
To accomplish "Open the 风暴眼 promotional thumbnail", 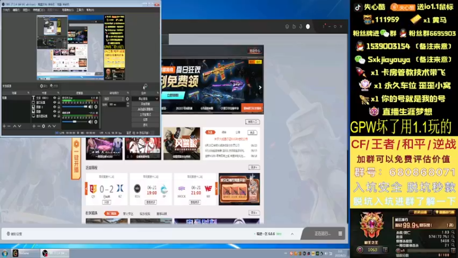I will pyautogui.click(x=181, y=143).
